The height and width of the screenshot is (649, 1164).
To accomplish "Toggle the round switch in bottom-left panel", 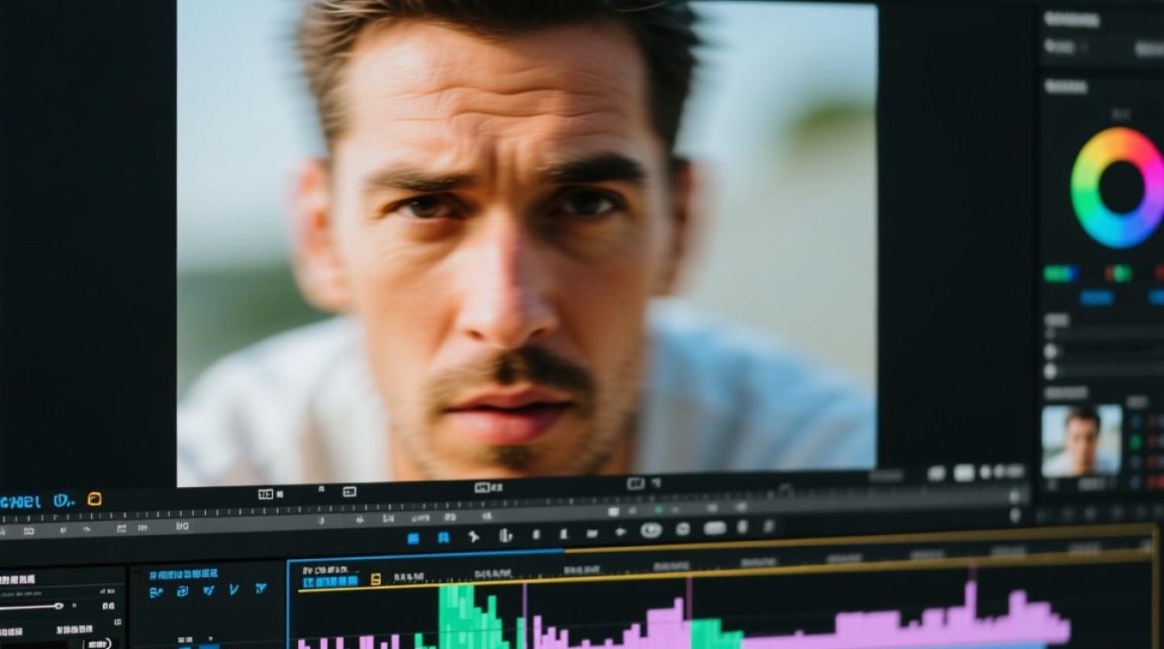I will click(98, 643).
